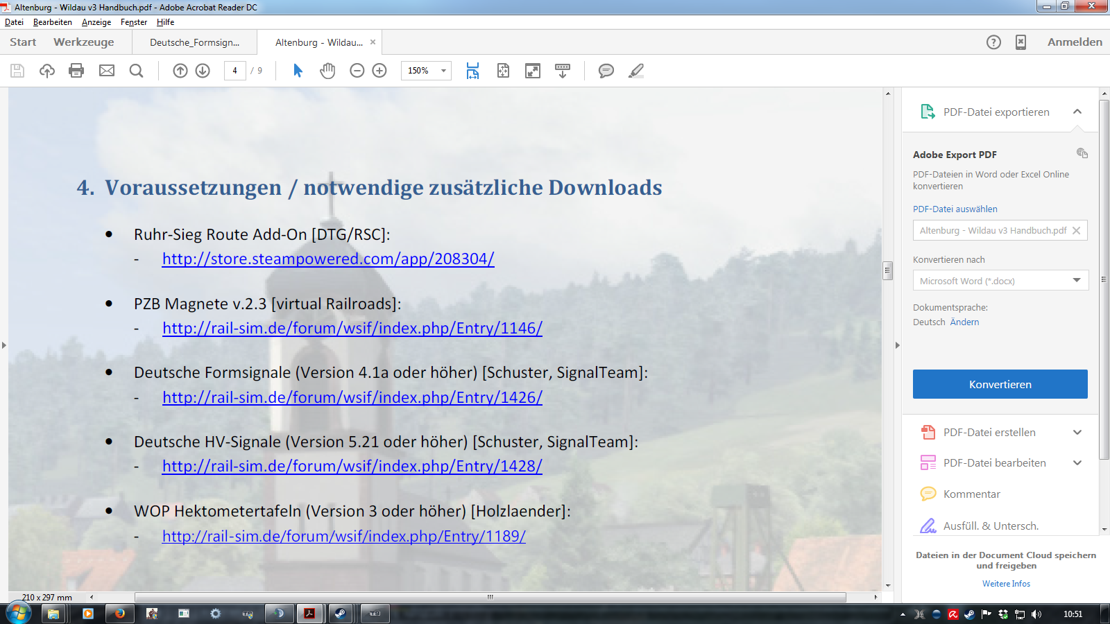This screenshot has width=1110, height=624.
Task: Zoom in with the plus icon
Action: click(x=379, y=71)
